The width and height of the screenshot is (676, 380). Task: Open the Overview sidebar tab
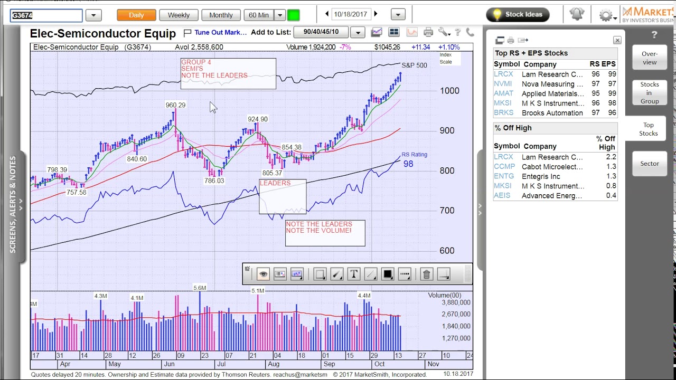[649, 58]
